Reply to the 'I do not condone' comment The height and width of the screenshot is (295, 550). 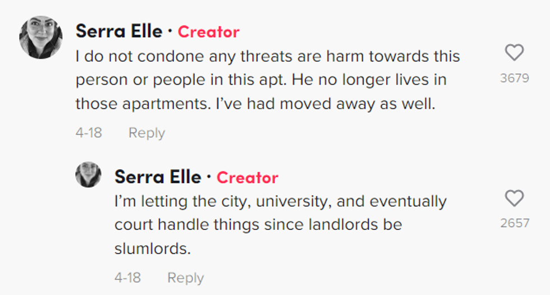click(146, 133)
